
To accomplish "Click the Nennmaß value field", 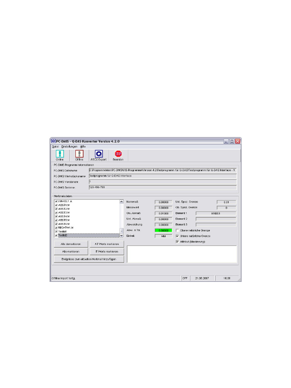I will (x=163, y=202).
